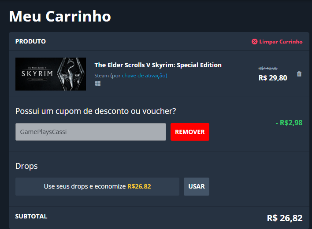Image resolution: width=312 pixels, height=229 pixels.
Task: Click the PRODUTO column header
Action: click(x=30, y=41)
